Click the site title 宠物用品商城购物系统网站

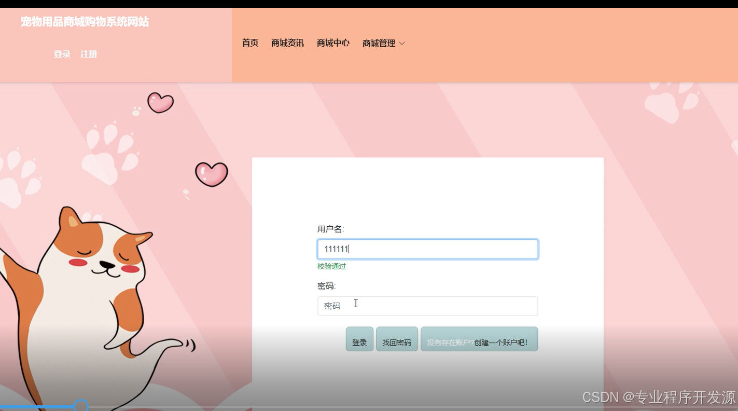pos(85,22)
